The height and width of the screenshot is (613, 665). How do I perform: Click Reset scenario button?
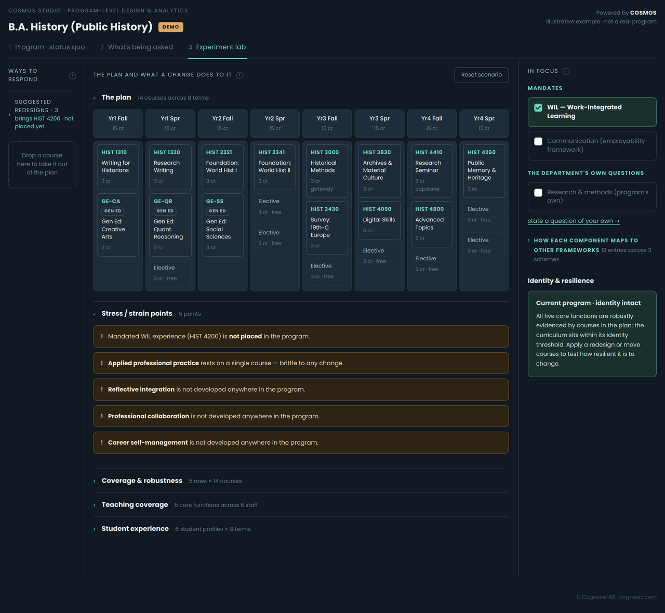tap(482, 75)
